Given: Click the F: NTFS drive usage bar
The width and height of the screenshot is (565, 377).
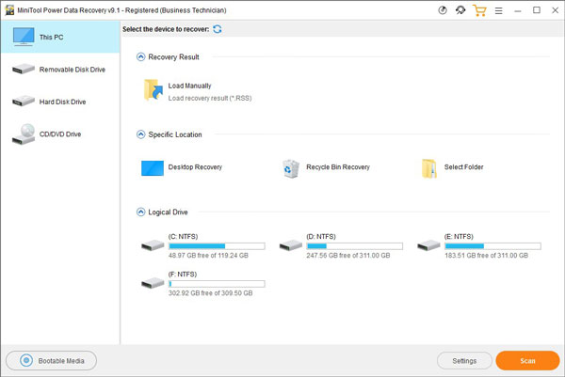Looking at the screenshot, I should (x=216, y=283).
